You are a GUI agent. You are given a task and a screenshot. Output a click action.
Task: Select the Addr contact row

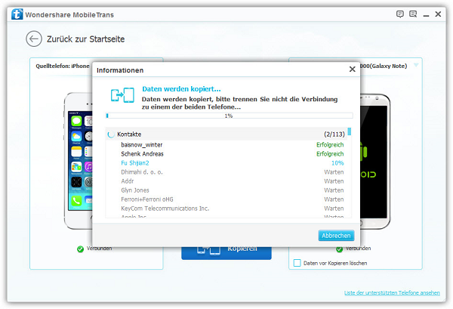point(226,181)
